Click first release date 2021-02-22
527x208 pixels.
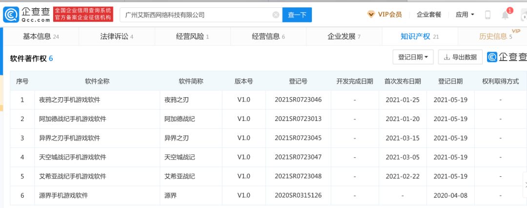point(402,176)
